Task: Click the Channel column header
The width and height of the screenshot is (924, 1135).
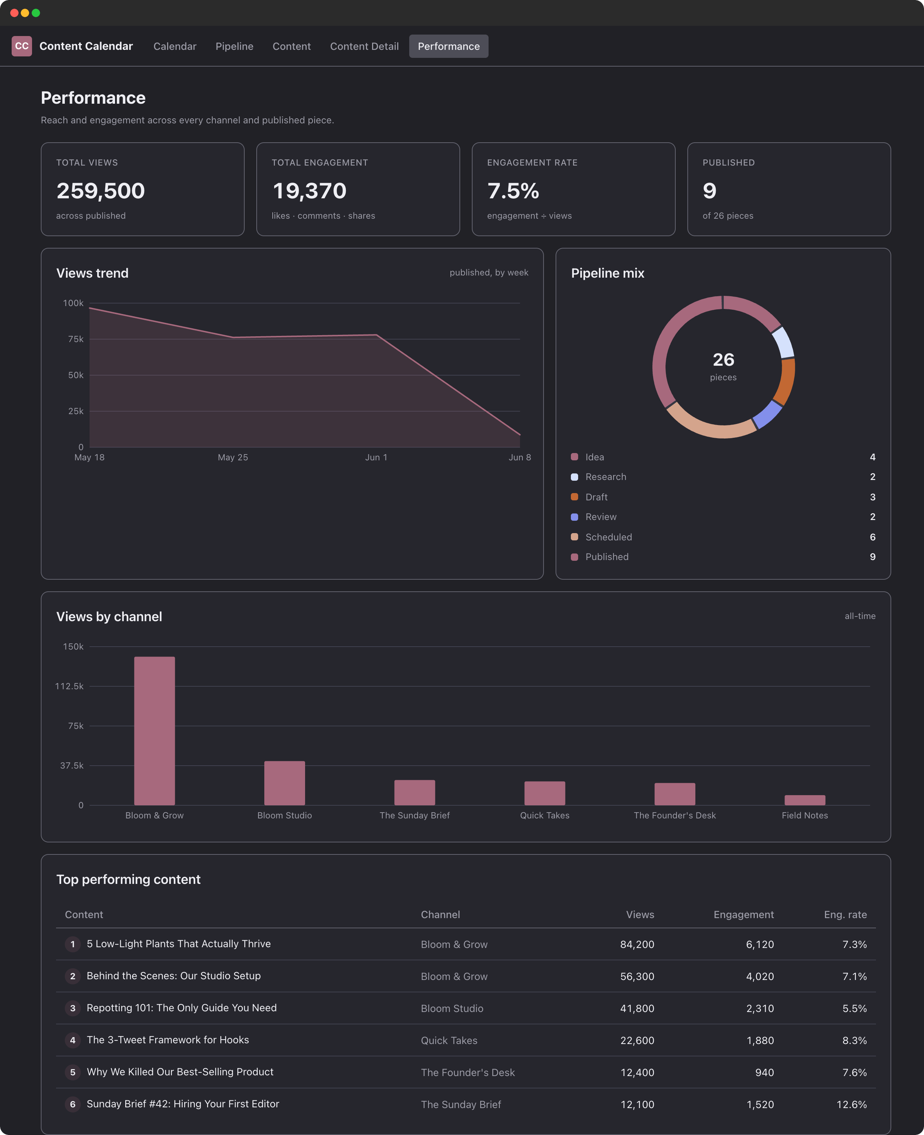Action: tap(440, 914)
